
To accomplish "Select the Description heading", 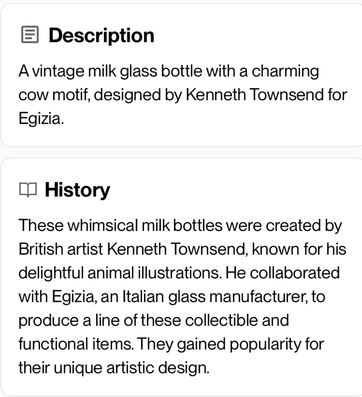I will coord(101,35).
